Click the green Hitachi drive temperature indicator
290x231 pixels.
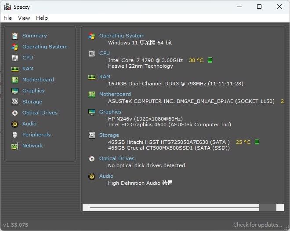(257, 142)
